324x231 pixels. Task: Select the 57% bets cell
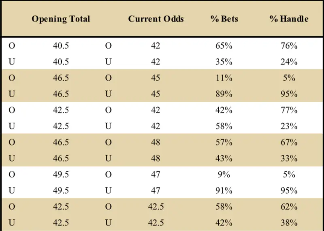pos(224,142)
